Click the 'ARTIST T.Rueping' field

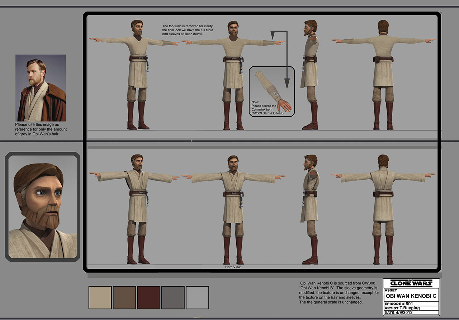411,308
